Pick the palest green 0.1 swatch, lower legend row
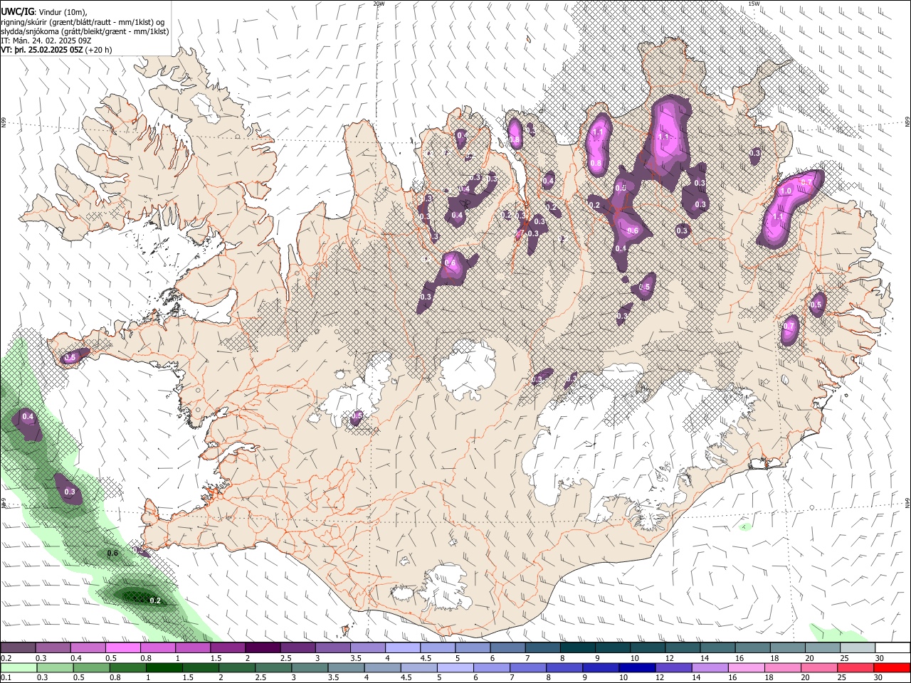Image resolution: width=911 pixels, height=683 pixels. [19, 668]
